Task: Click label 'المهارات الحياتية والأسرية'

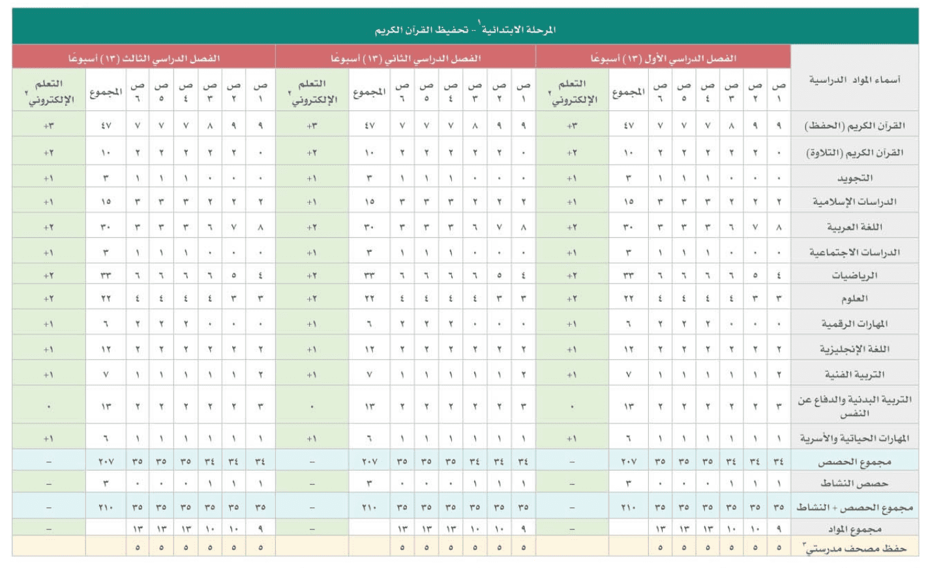Action: [854, 439]
